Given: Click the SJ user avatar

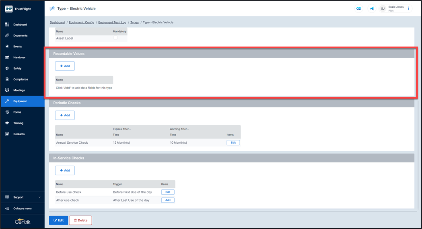Looking at the screenshot, I should pos(383,8).
